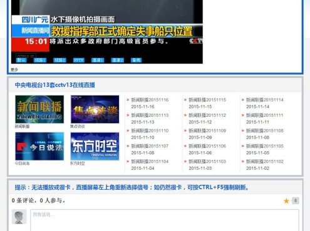This screenshot has width=310, height=231.
Task: Click the 0条评论 comment count text
Action: (x=38, y=200)
